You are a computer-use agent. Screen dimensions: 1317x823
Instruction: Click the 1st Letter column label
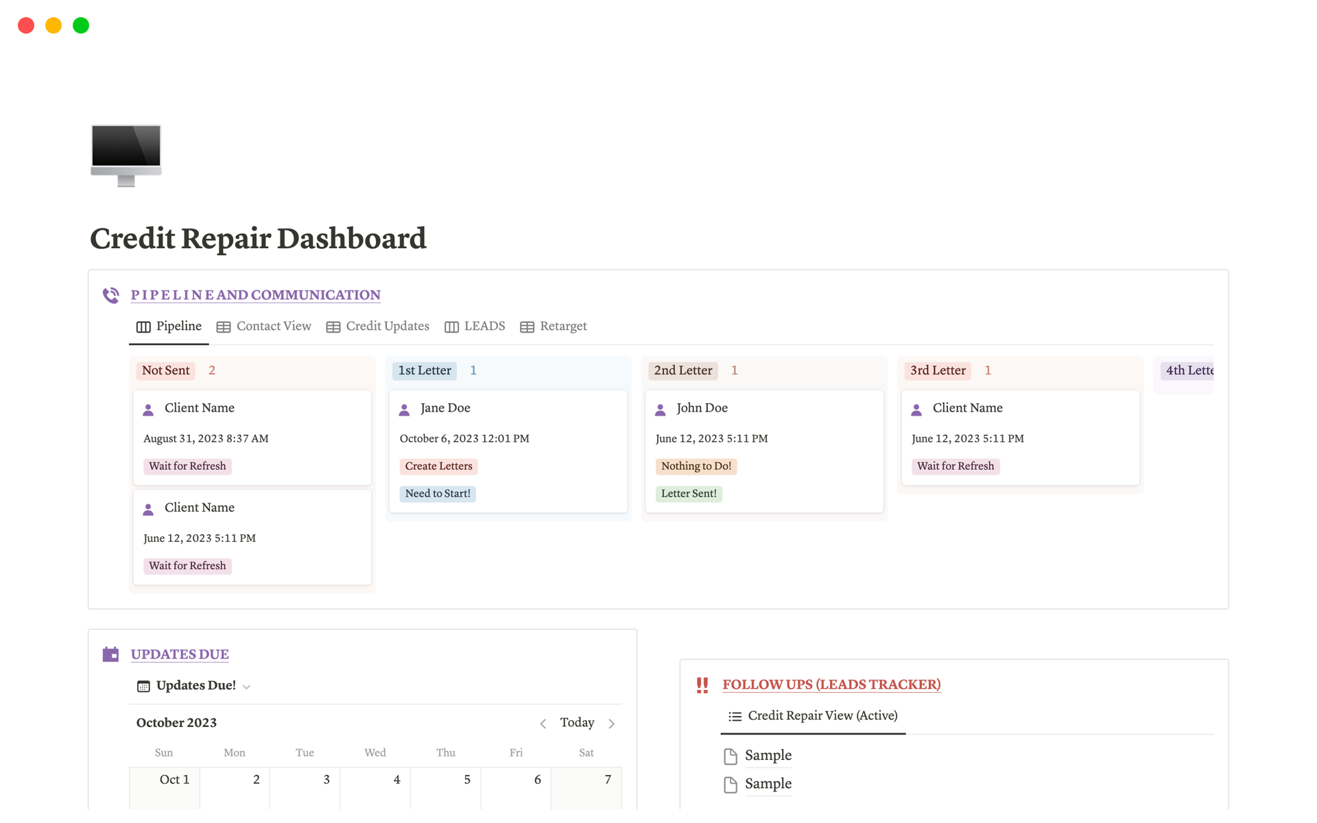[x=425, y=371]
